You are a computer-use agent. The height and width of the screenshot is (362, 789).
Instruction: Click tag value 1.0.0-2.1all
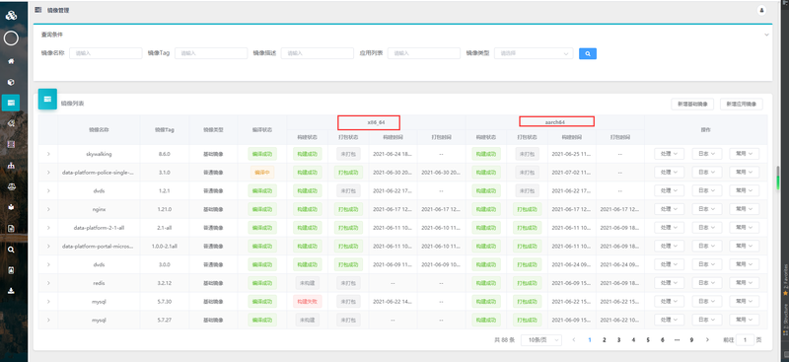(x=165, y=247)
